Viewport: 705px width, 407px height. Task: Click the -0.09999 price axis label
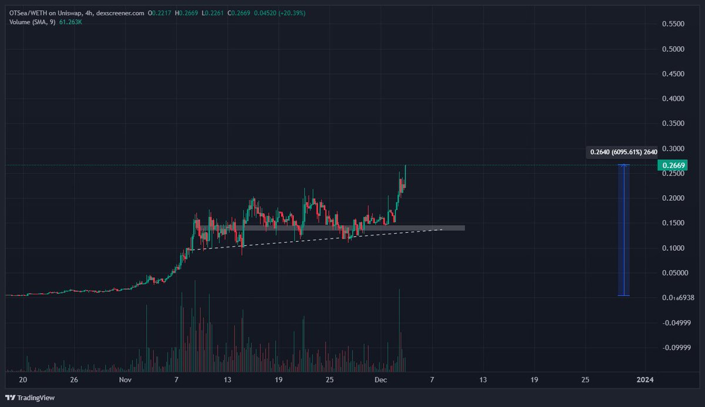tap(676, 348)
